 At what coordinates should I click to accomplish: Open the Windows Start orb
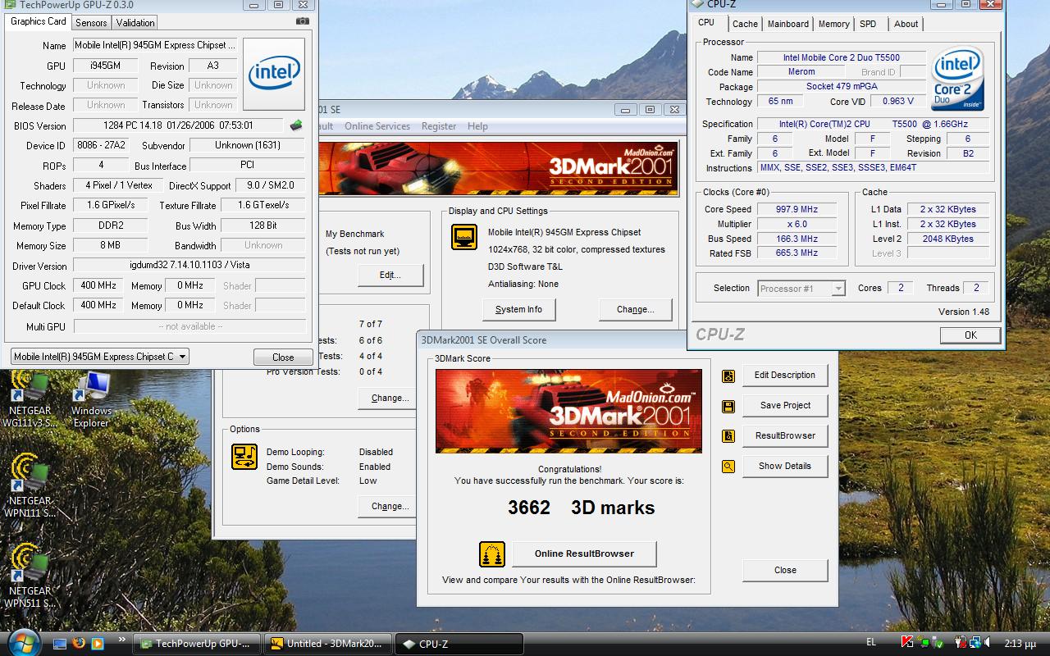[23, 642]
